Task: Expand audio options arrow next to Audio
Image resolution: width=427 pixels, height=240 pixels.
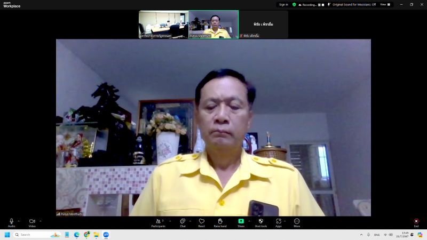Action: [x=19, y=220]
